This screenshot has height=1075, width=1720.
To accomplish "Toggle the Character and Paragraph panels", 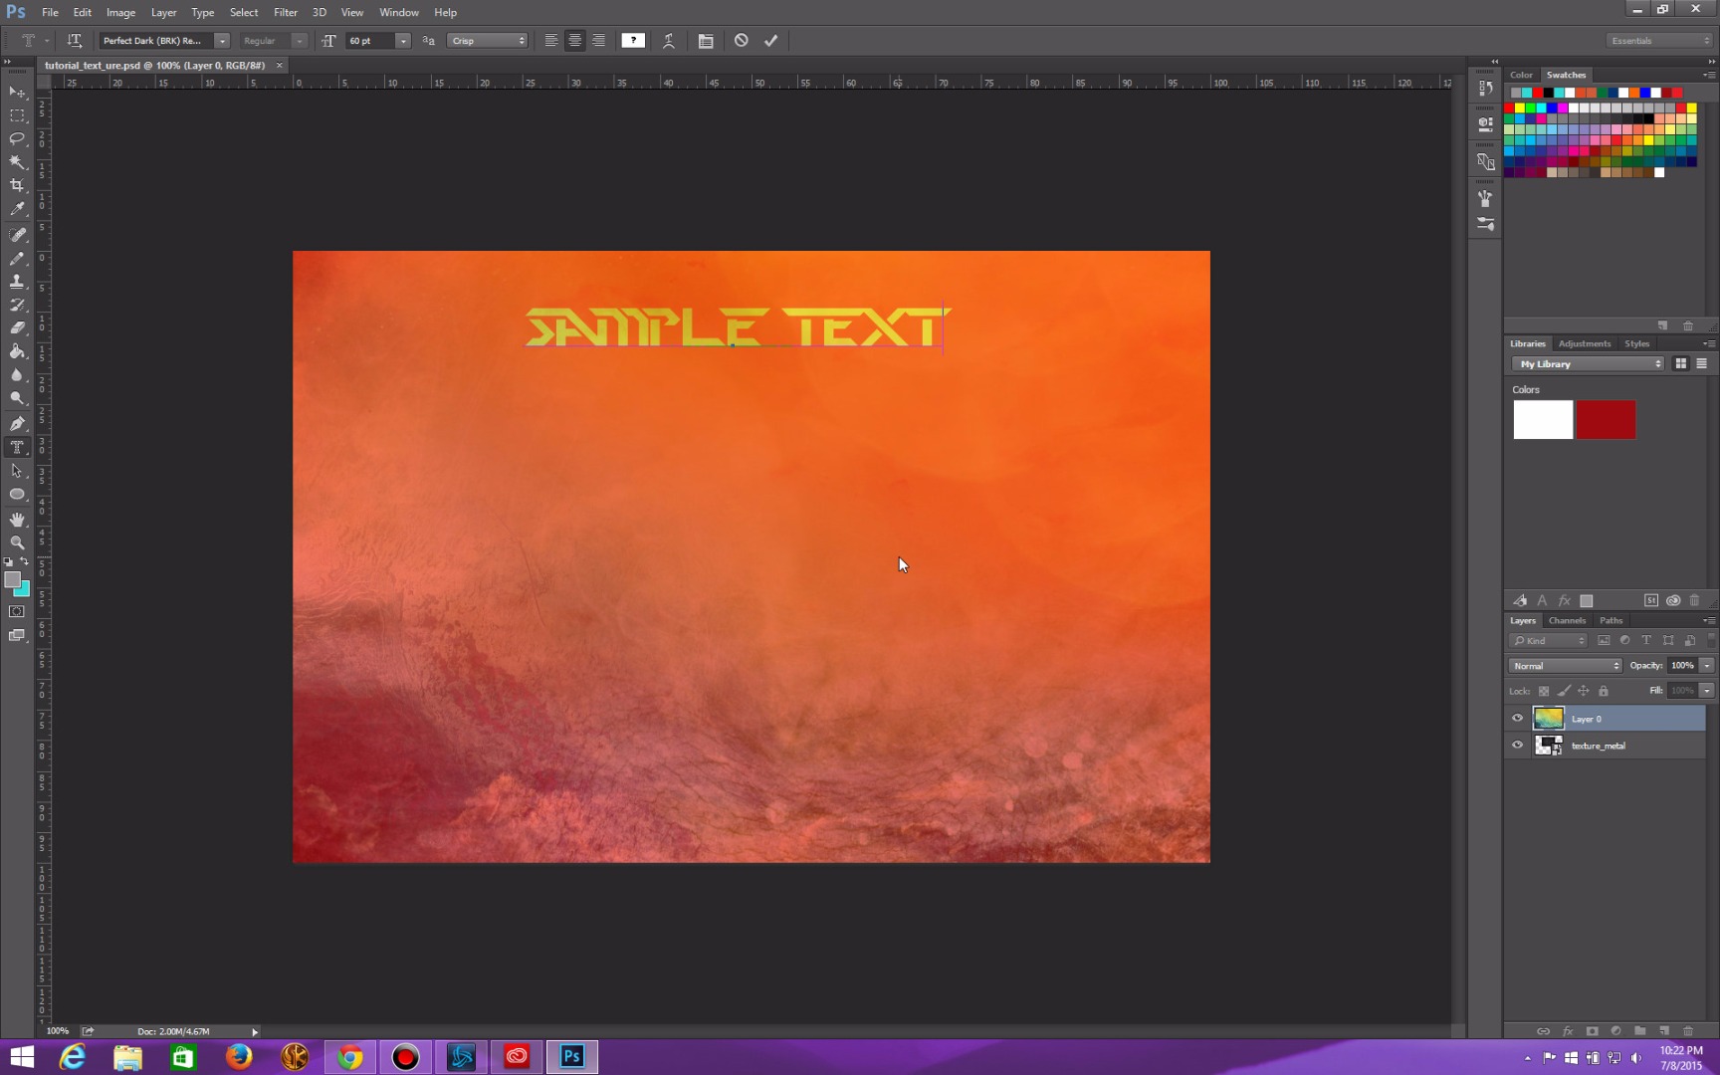I will 706,41.
